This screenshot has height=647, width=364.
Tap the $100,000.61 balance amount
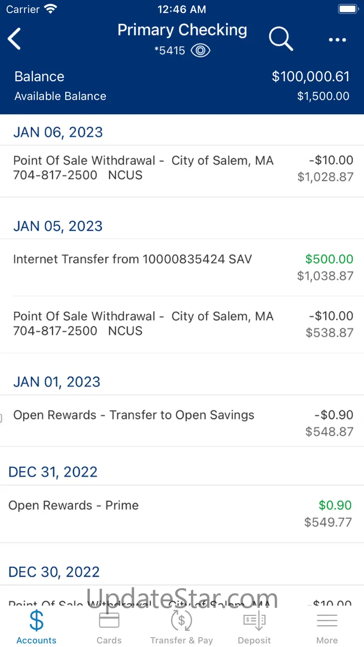[x=310, y=77]
